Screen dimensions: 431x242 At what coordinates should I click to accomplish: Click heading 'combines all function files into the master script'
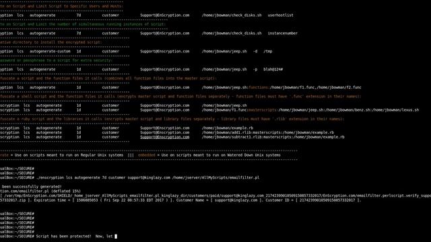[108, 79]
